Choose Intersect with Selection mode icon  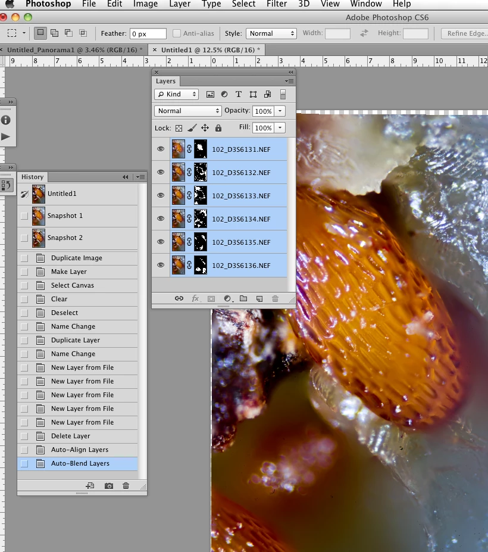coord(83,33)
